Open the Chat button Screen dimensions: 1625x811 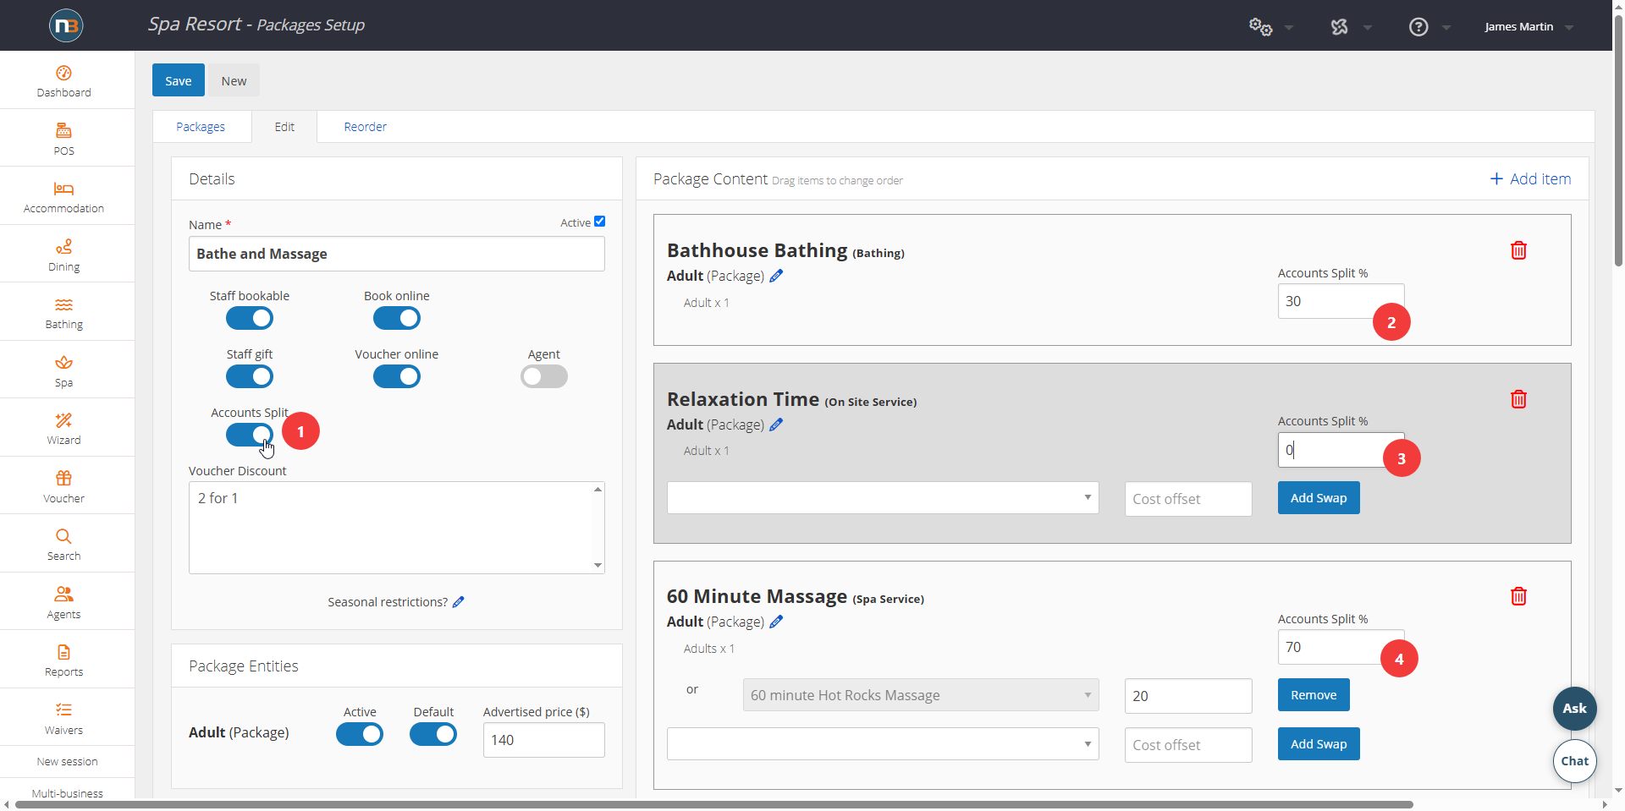[x=1574, y=761]
